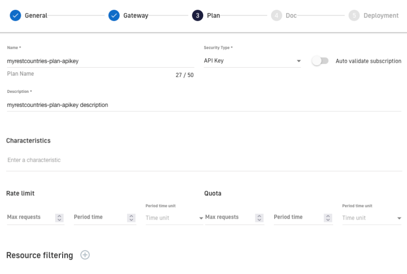Image resolution: width=407 pixels, height=274 pixels.
Task: Click Quota Period time stepper arrows
Action: click(x=329, y=217)
